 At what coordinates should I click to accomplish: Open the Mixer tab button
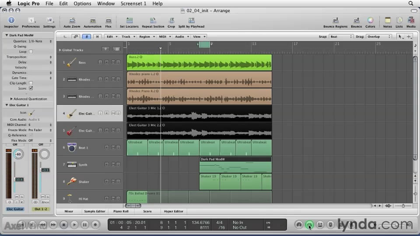point(69,211)
